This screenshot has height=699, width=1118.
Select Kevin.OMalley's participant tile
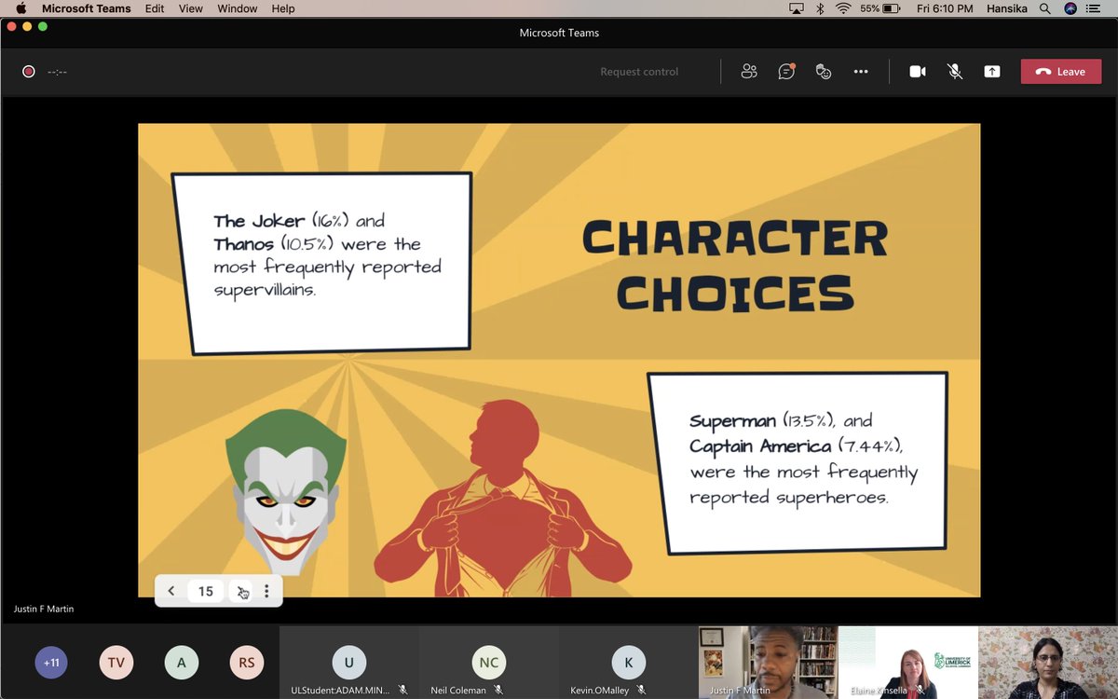tap(629, 663)
